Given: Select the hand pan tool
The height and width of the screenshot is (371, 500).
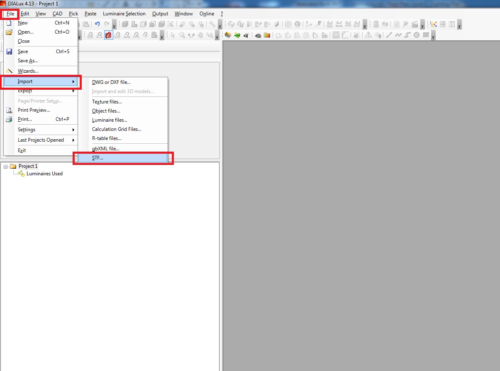Looking at the screenshot, I should tap(200, 35).
